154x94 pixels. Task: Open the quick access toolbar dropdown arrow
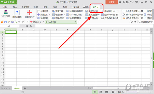click(27, 22)
